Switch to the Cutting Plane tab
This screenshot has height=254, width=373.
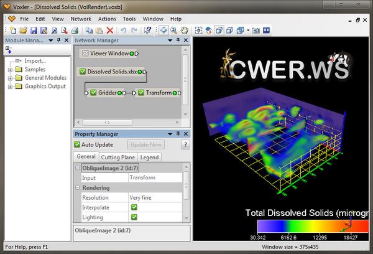[117, 157]
